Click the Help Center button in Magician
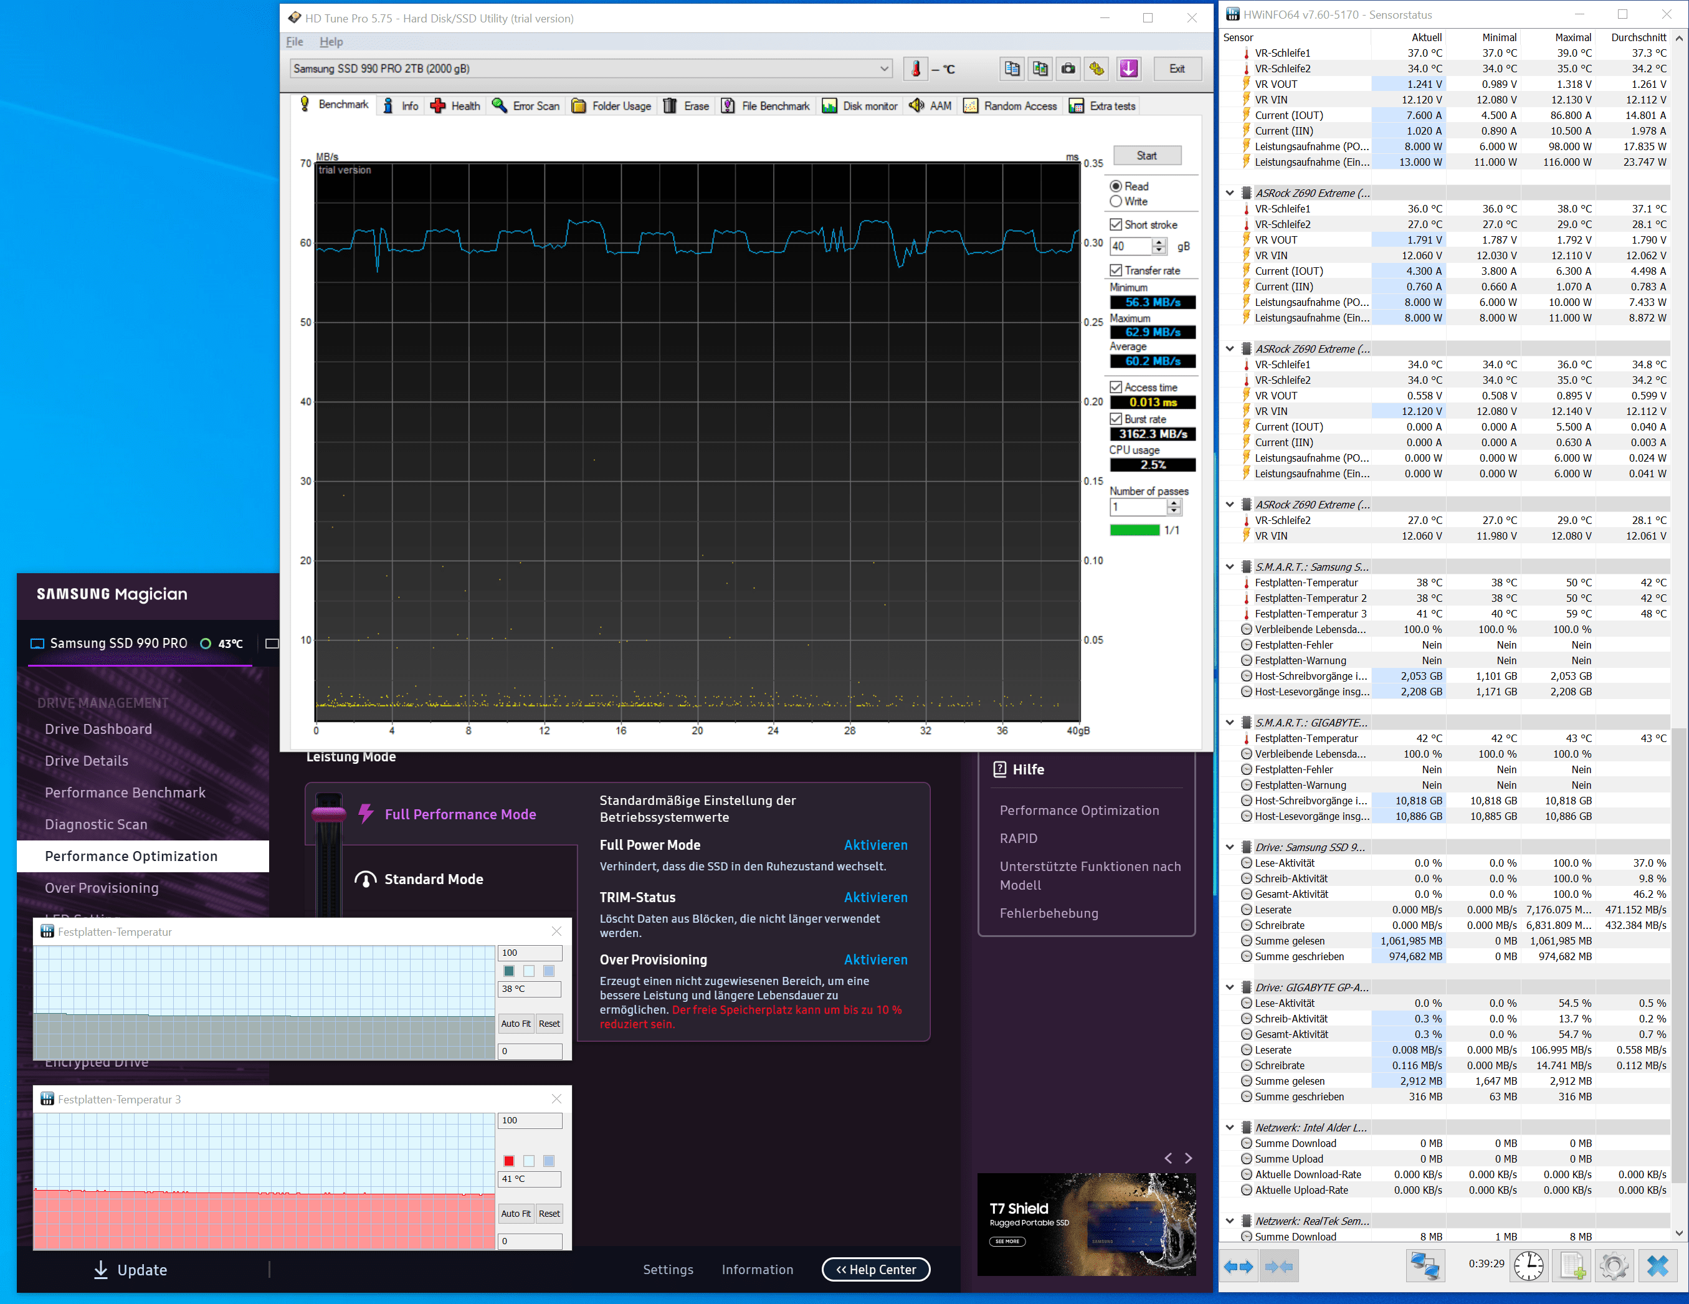1689x1304 pixels. [x=875, y=1269]
